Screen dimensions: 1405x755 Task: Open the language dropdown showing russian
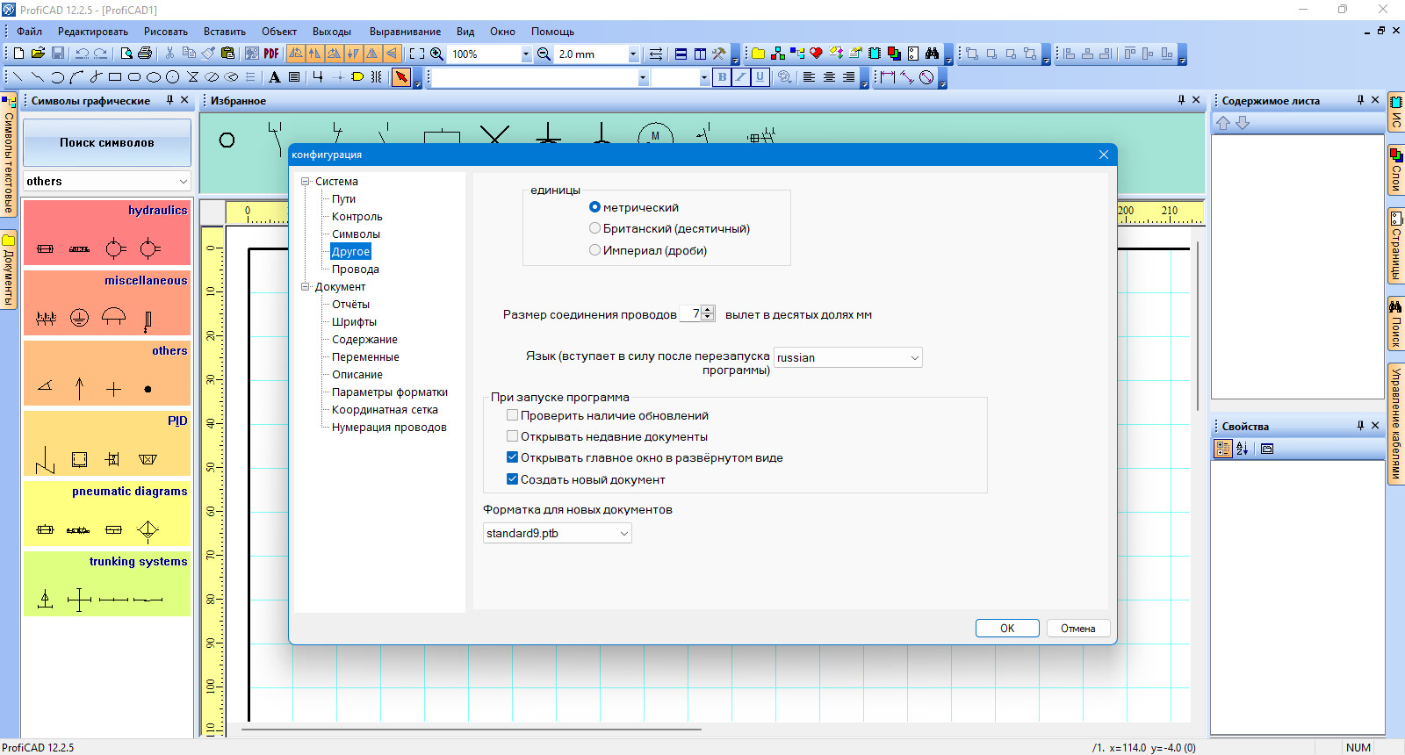pos(848,357)
